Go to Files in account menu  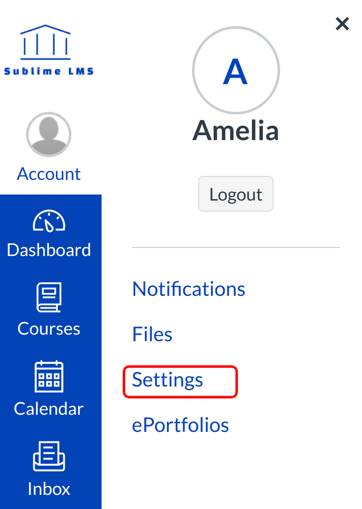[152, 334]
